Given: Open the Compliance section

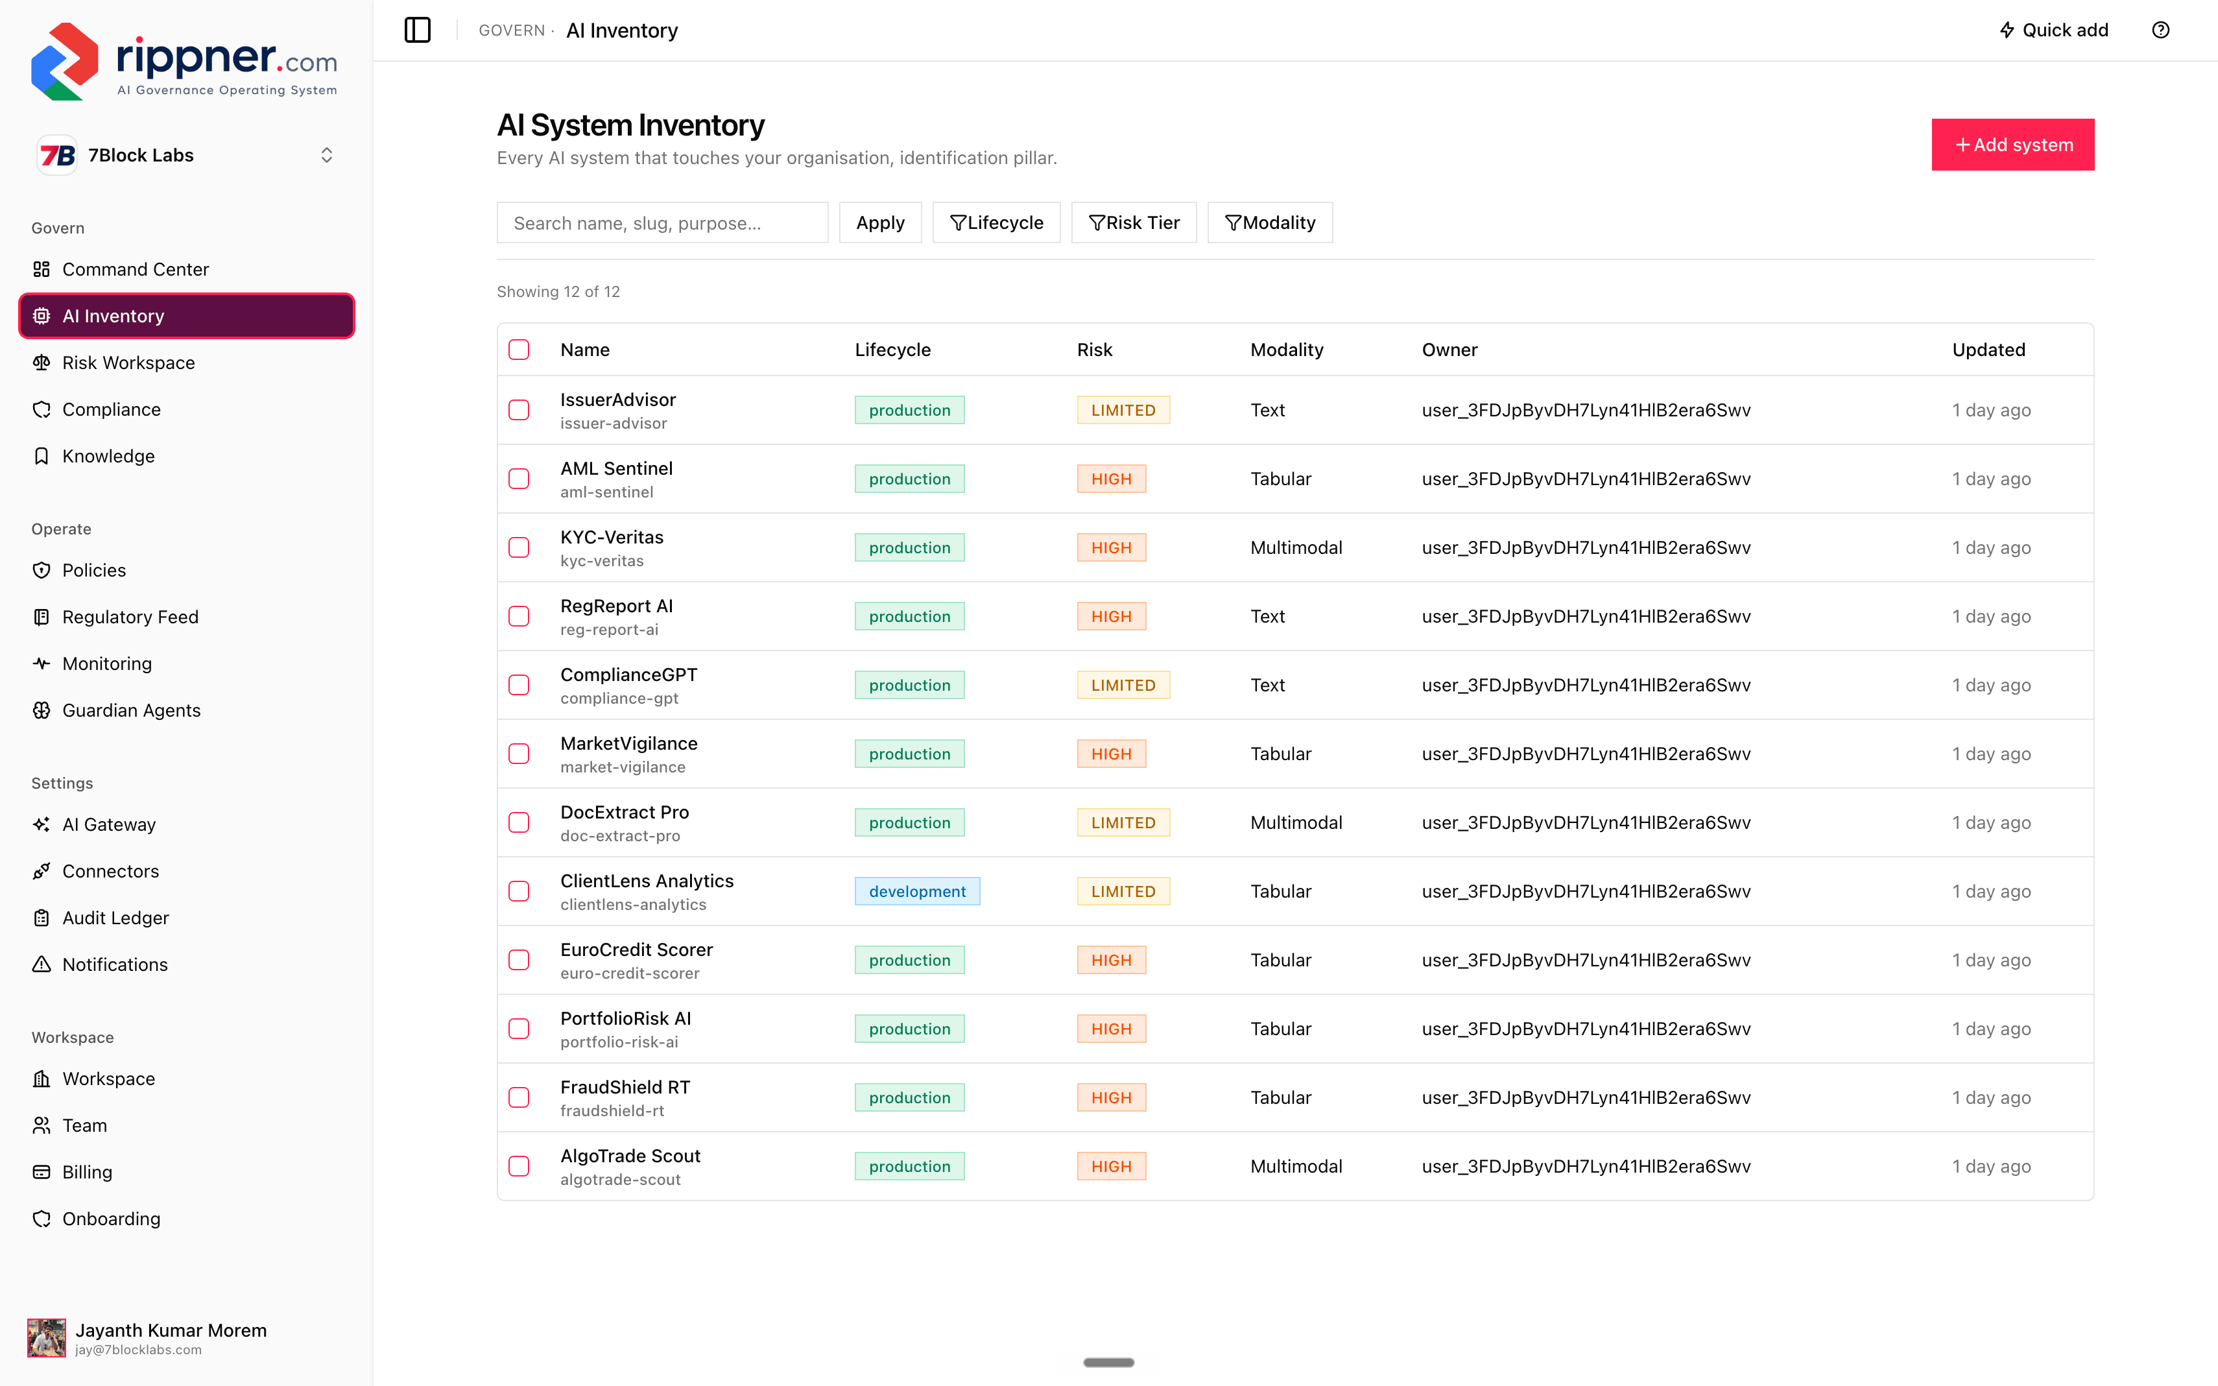Looking at the screenshot, I should point(186,410).
